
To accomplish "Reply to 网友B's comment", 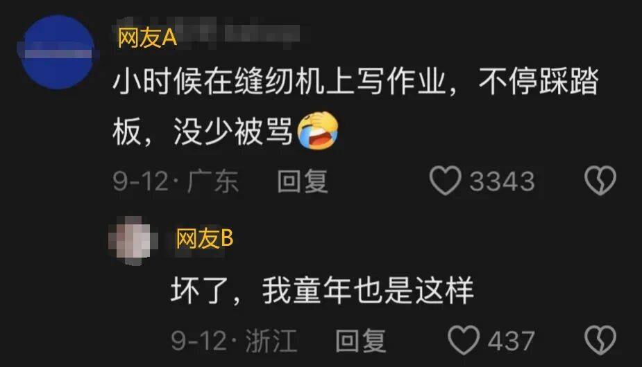I will [360, 341].
